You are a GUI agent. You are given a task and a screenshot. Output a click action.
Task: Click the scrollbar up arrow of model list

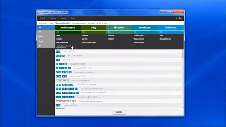coord(183,50)
